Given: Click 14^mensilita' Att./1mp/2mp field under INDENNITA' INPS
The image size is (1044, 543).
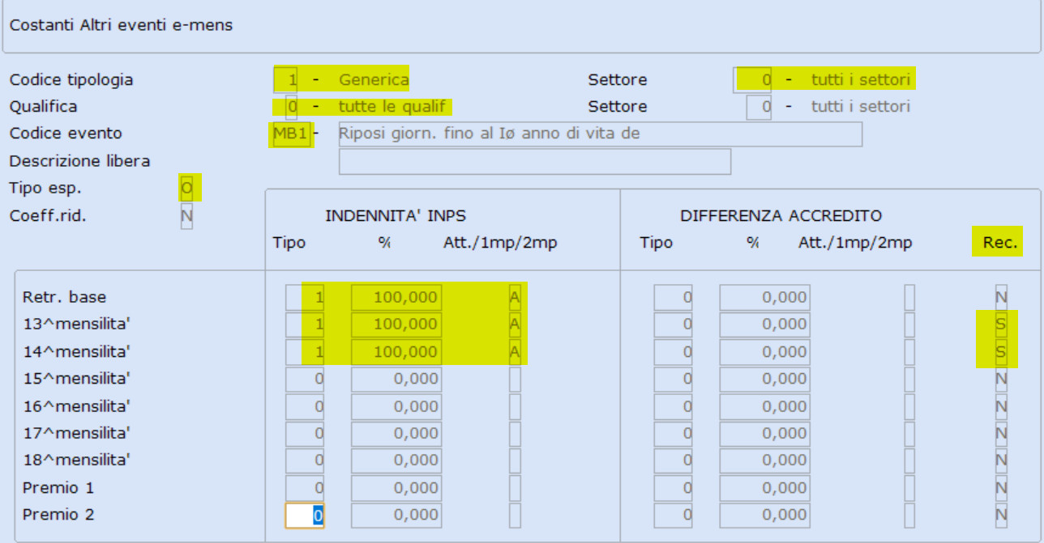Looking at the screenshot, I should tap(515, 352).
